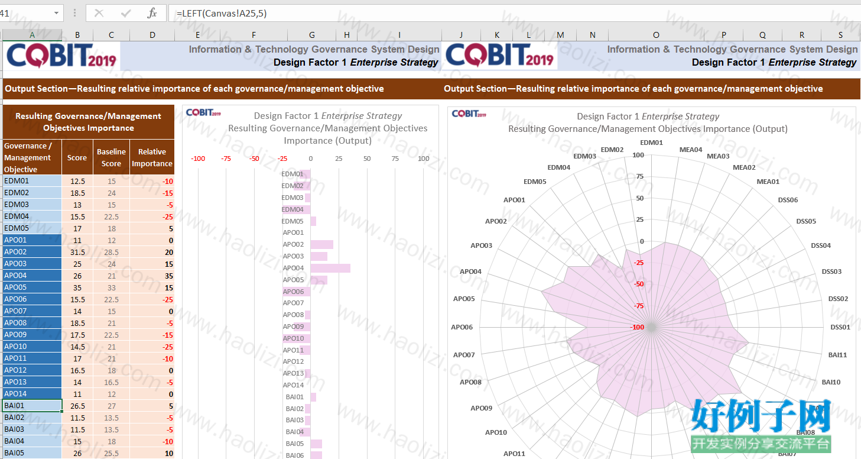
Task: Click the second COBIT 2019 header logo
Action: tap(499, 56)
